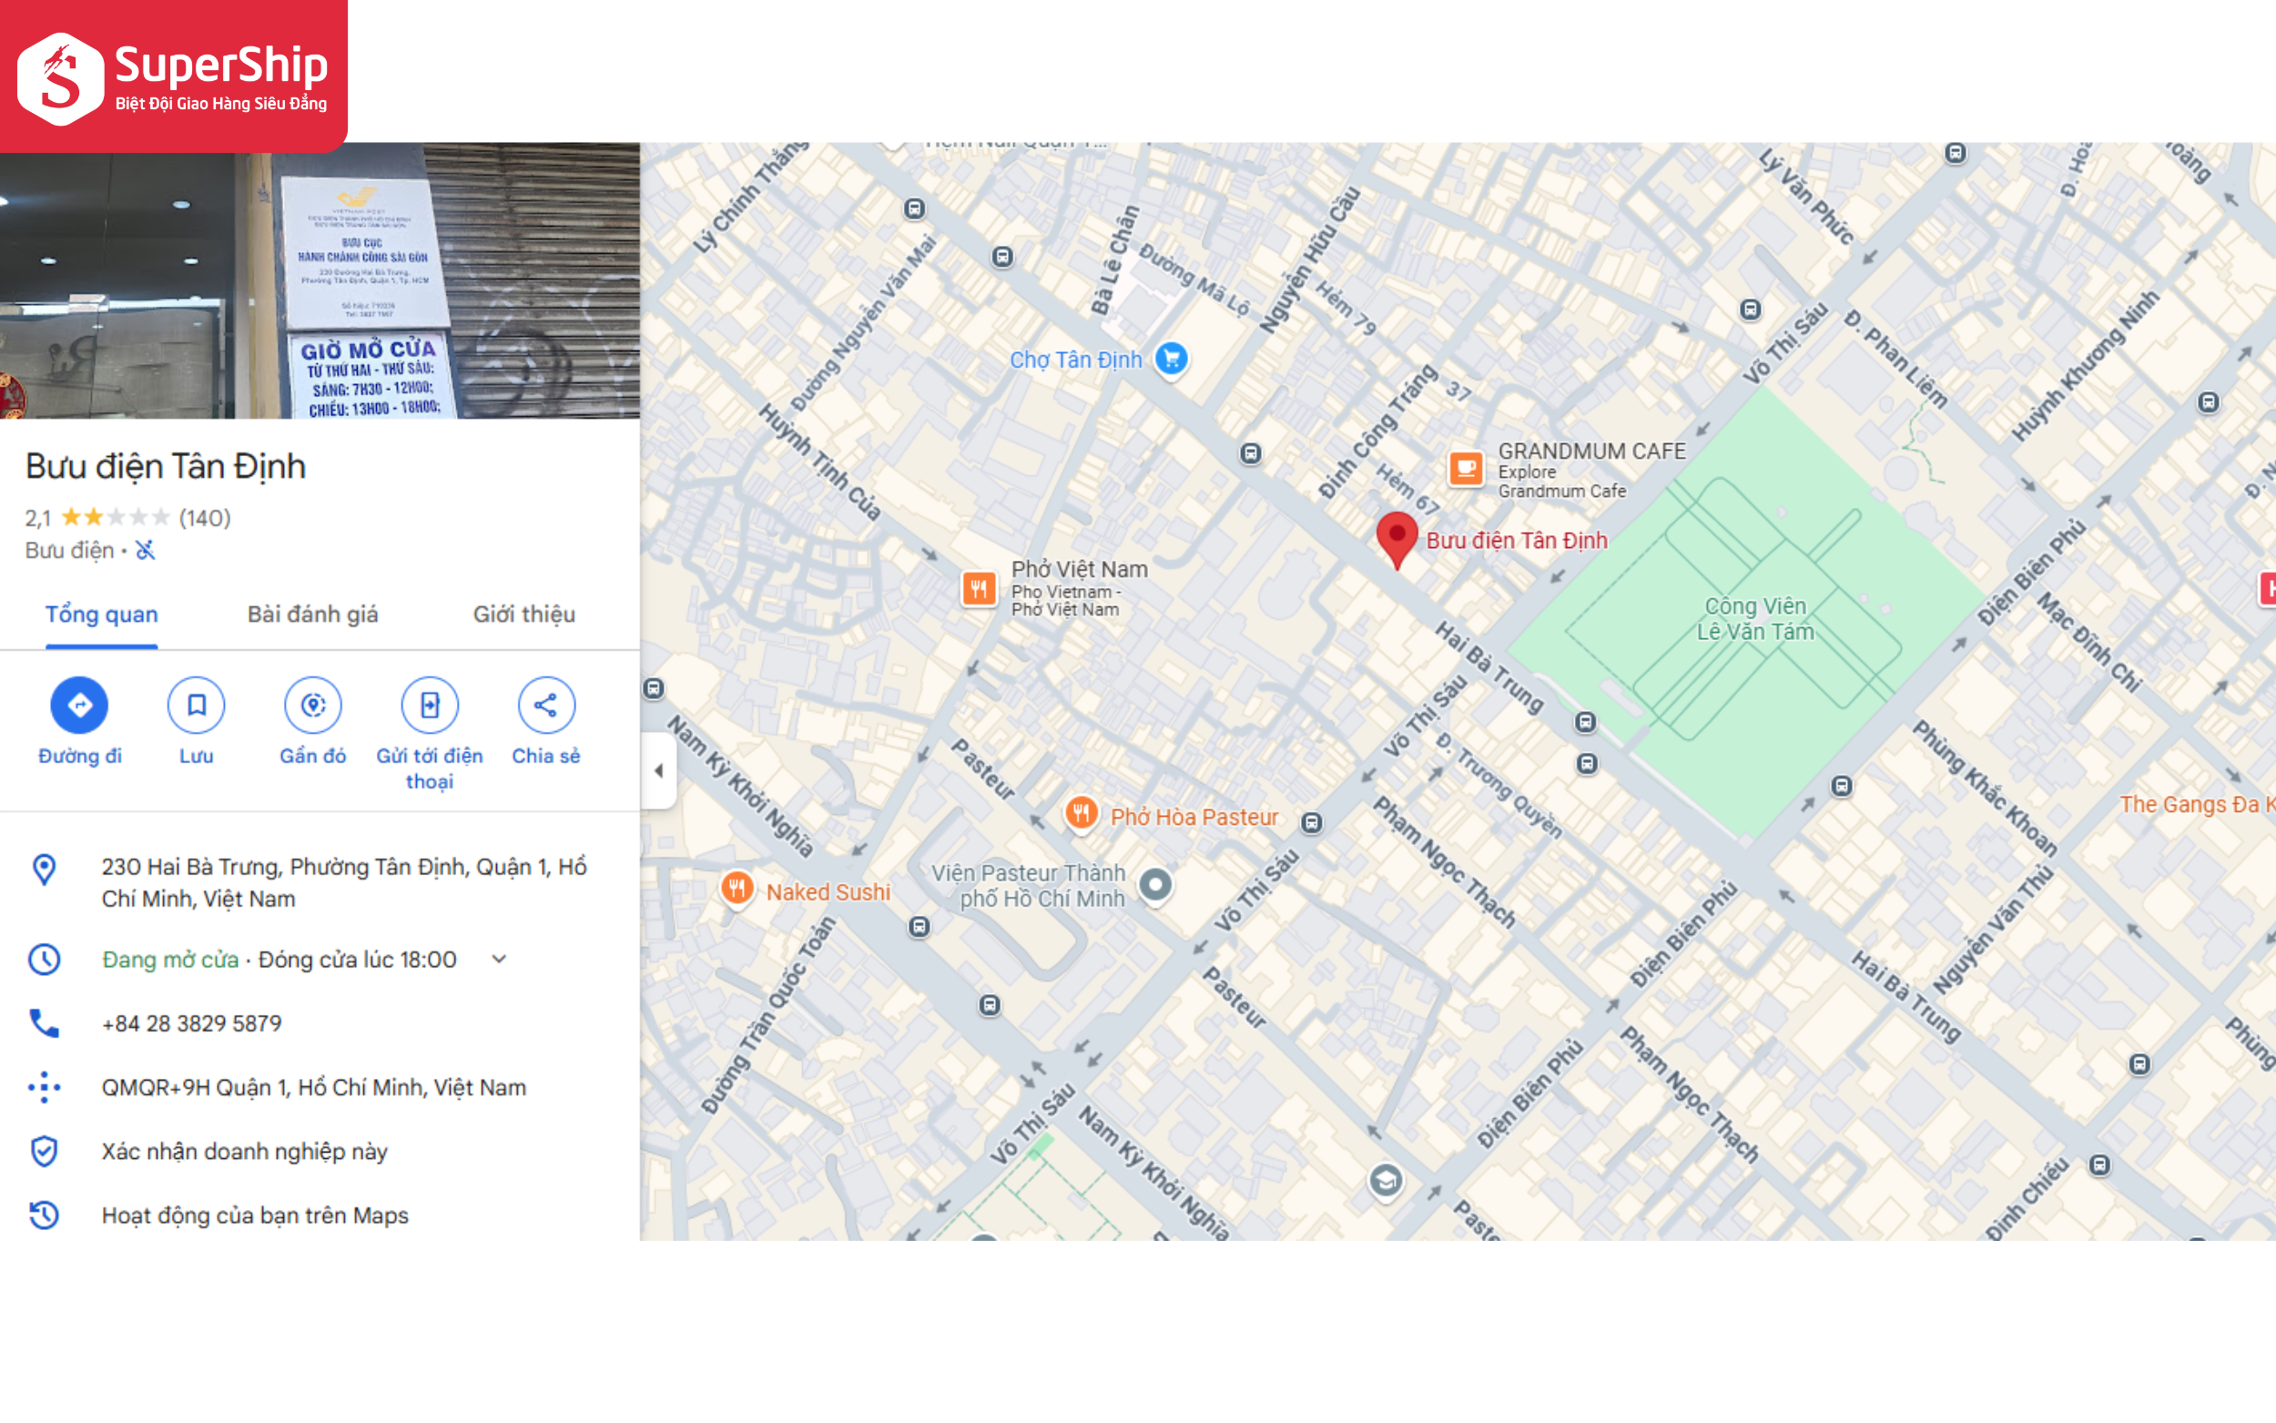Image resolution: width=2276 pixels, height=1423 pixels.
Task: Click the opening hours clock icon
Action: pyautogui.click(x=45, y=959)
